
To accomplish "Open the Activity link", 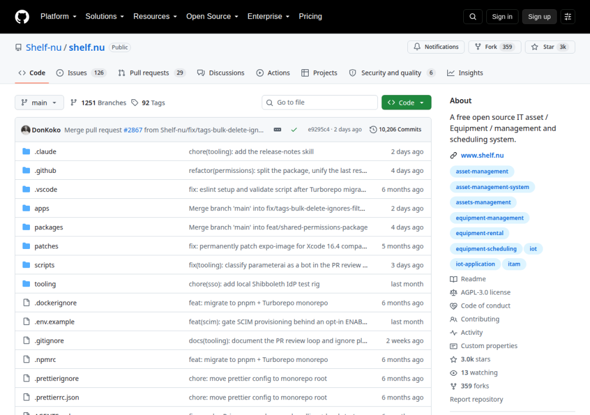I will [466, 333].
